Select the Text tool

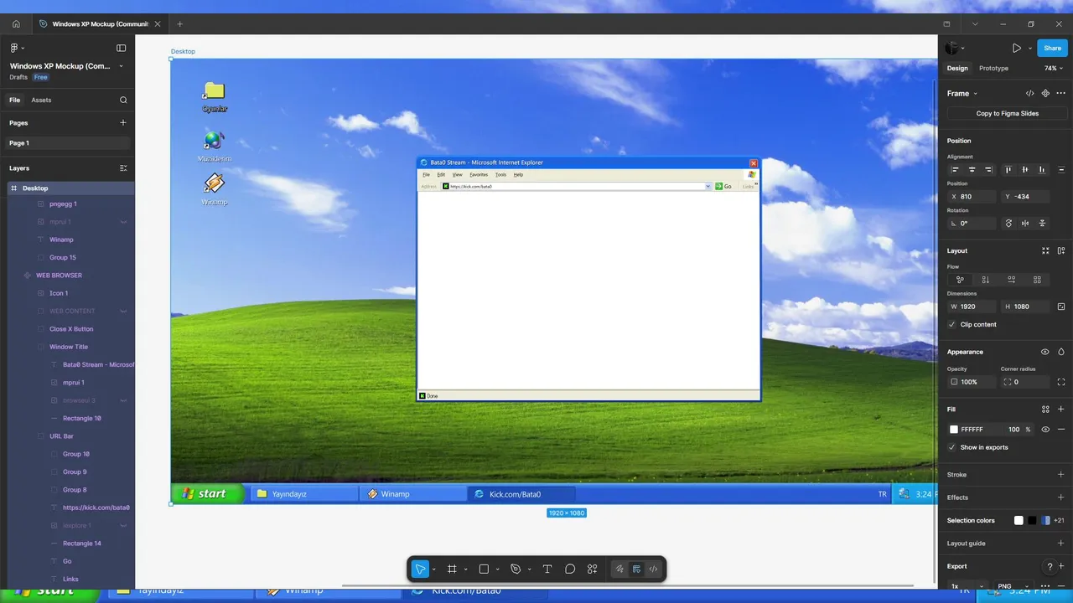coord(547,569)
